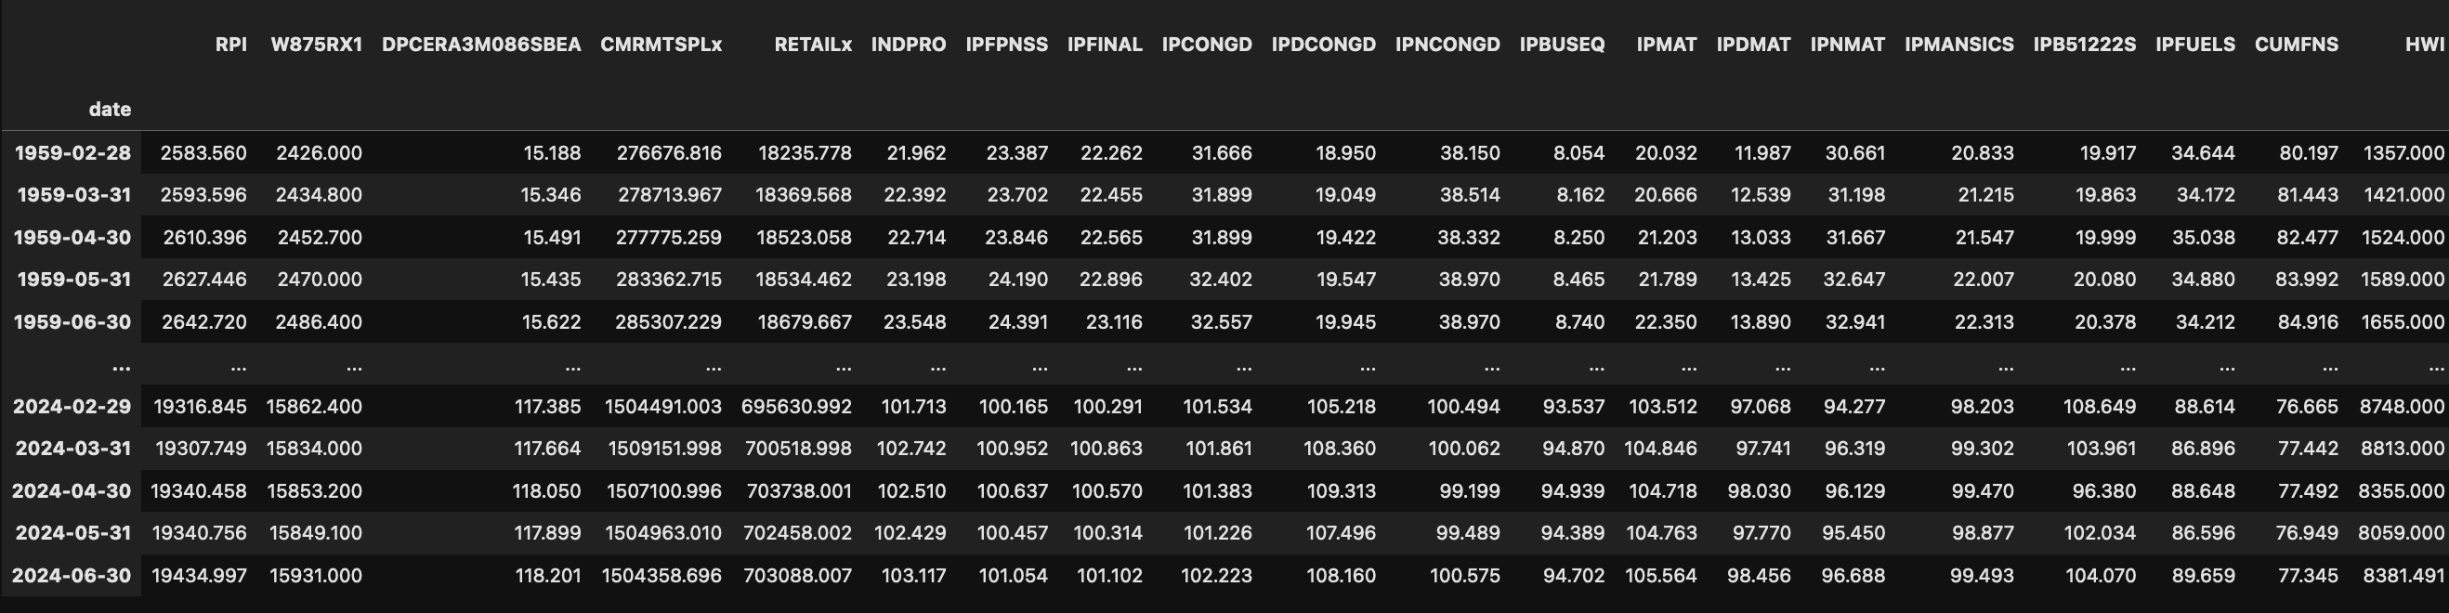Screen dimensions: 2449x613
Task: Click the 1959-05-31 row label
Action: click(72, 280)
